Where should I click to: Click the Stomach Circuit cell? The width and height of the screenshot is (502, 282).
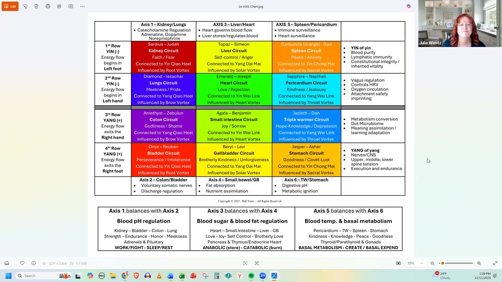tap(306, 160)
